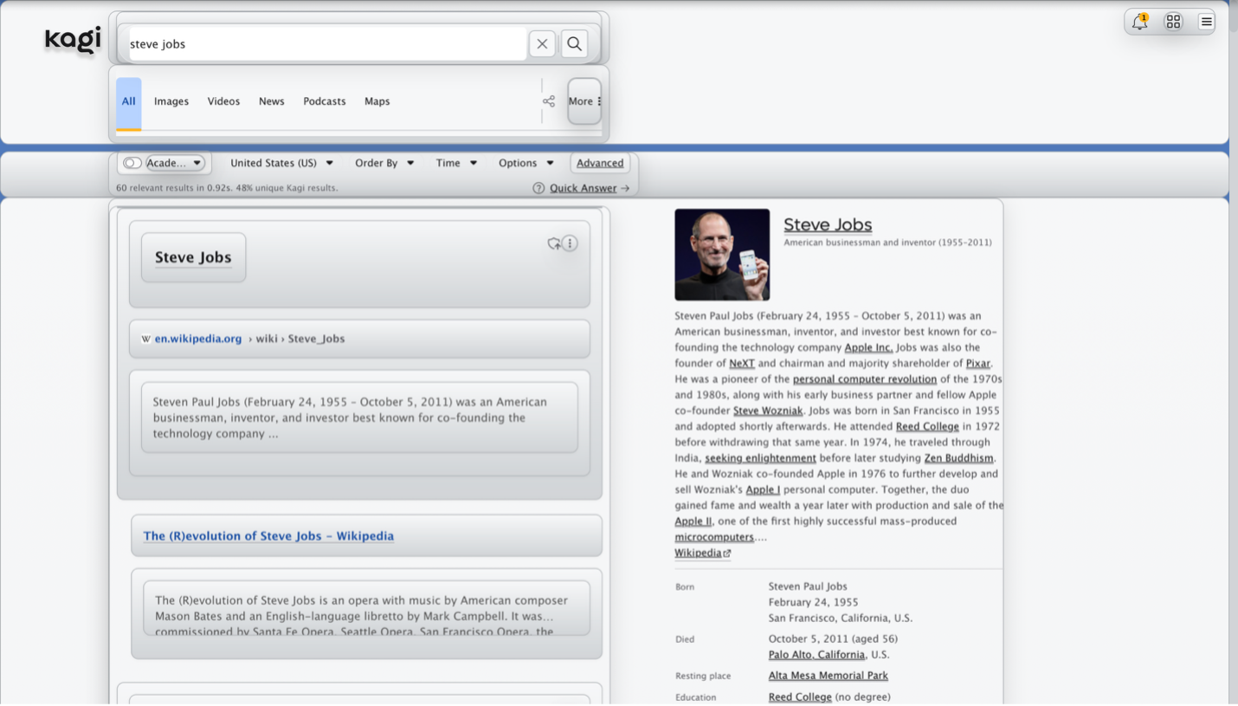Select the News tab
1238x706 pixels.
271,101
